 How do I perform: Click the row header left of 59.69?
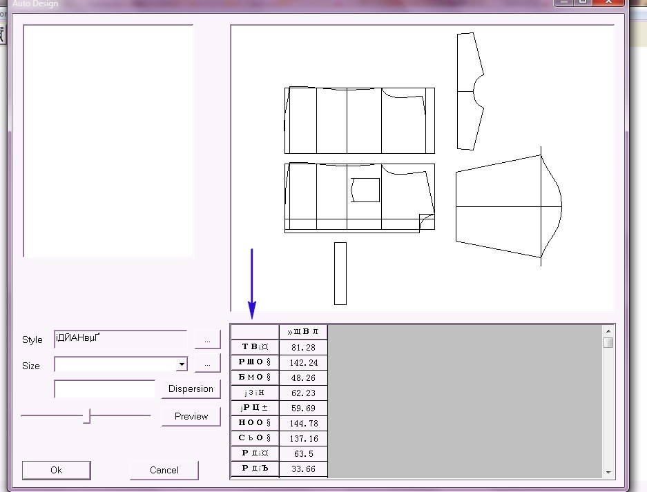tap(255, 409)
